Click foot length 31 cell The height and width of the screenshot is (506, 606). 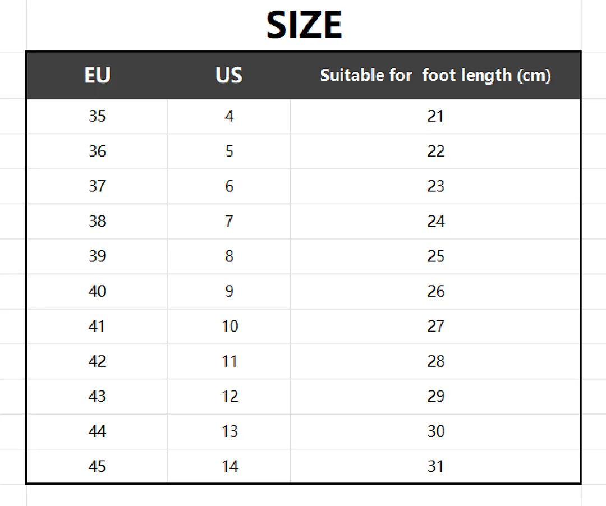[435, 466]
